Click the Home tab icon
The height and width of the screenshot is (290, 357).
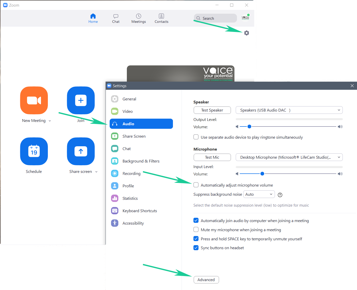click(93, 16)
